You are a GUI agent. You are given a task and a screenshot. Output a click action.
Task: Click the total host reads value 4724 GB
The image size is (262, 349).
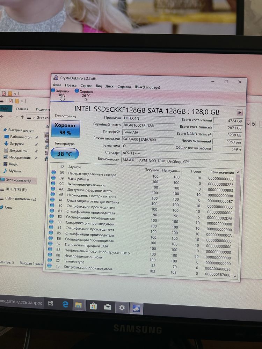(x=228, y=121)
